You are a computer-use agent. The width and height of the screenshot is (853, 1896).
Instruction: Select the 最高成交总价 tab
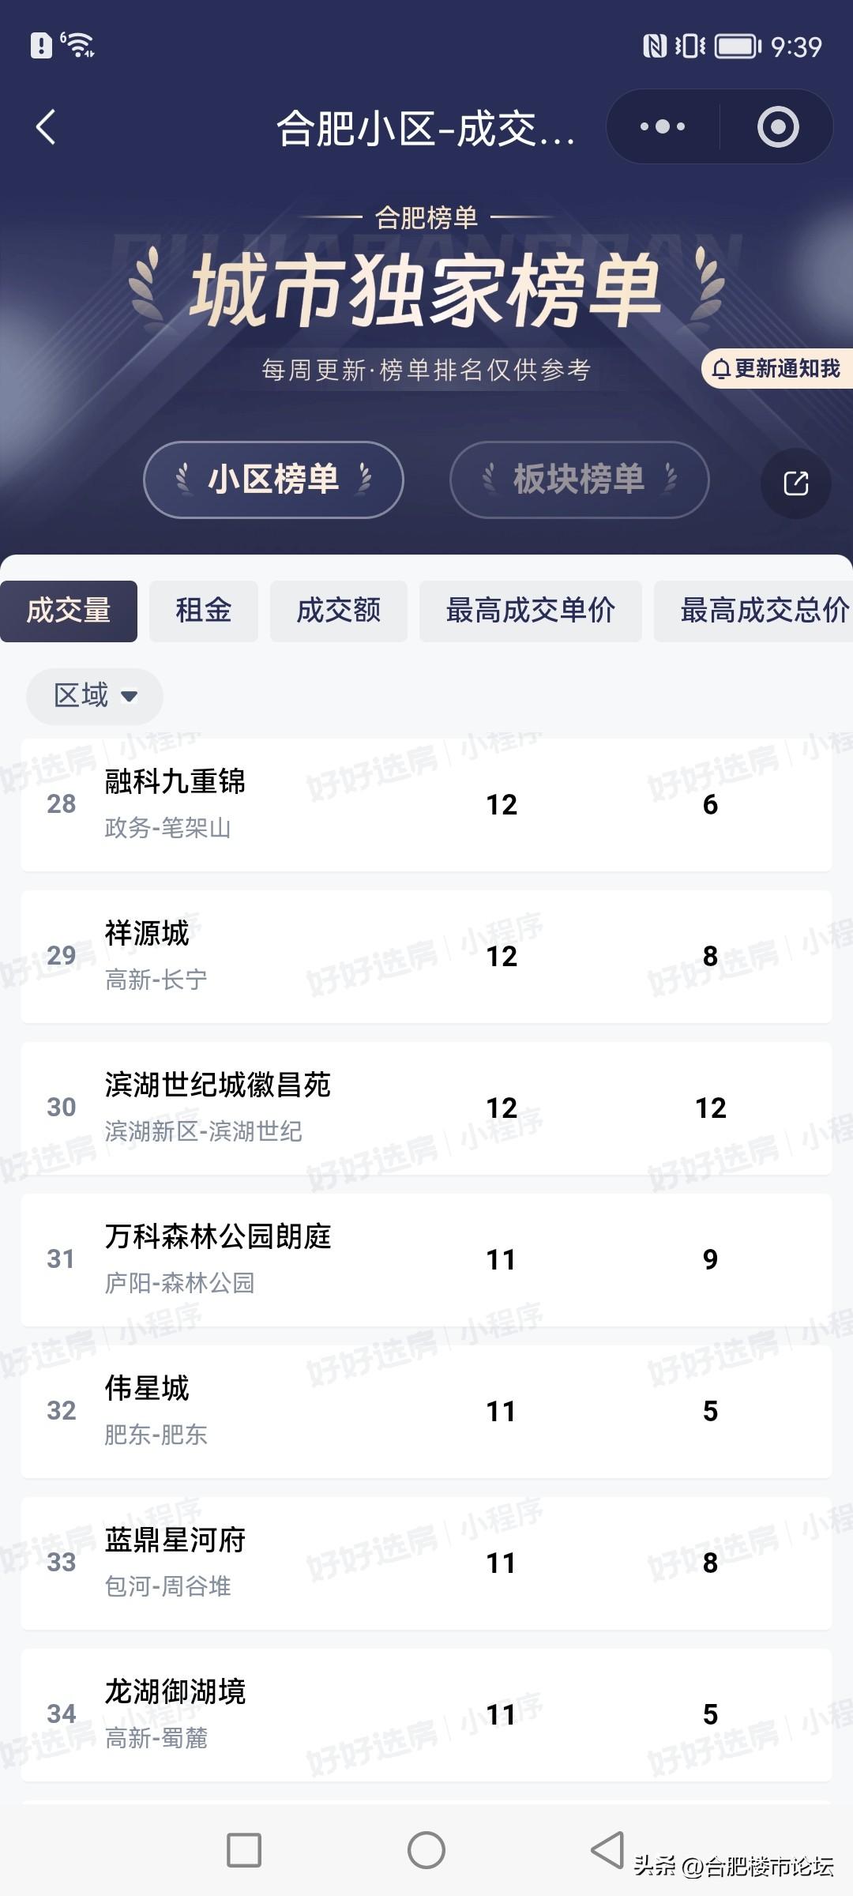pyautogui.click(x=754, y=611)
